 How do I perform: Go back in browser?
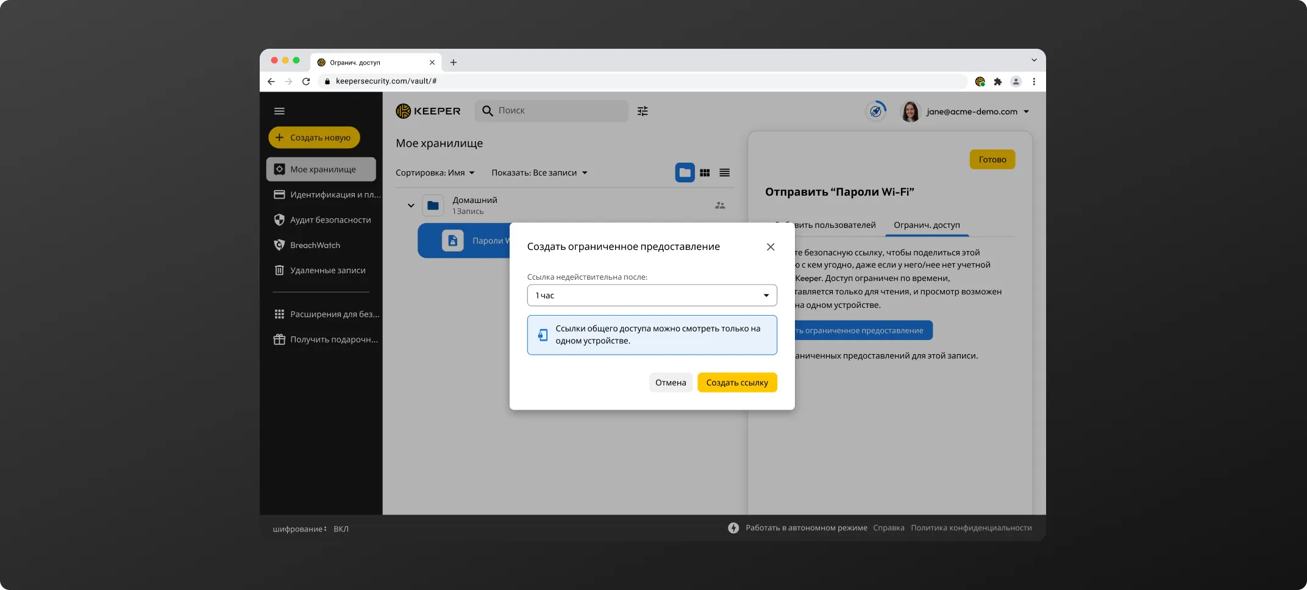coord(271,82)
